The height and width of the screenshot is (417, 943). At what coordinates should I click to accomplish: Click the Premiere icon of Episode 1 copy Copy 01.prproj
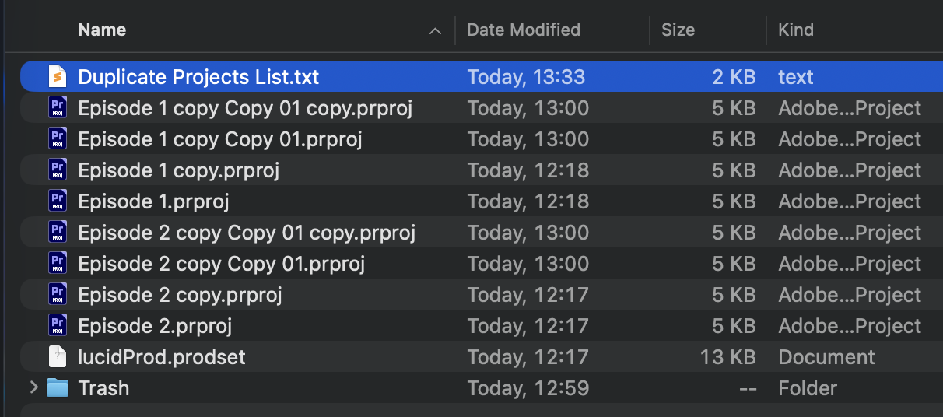click(58, 139)
